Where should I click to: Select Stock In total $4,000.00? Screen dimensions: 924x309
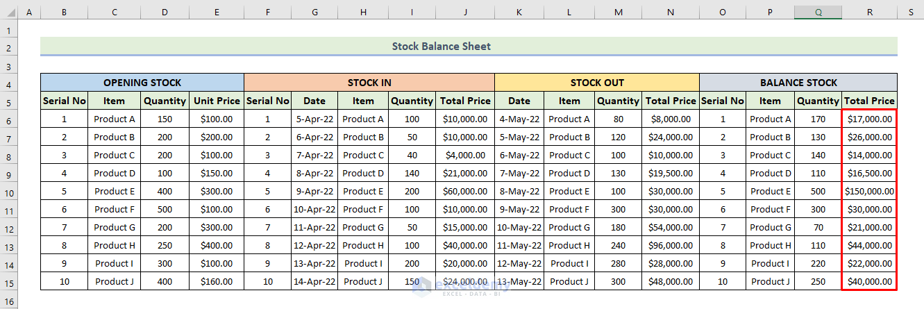coord(465,155)
